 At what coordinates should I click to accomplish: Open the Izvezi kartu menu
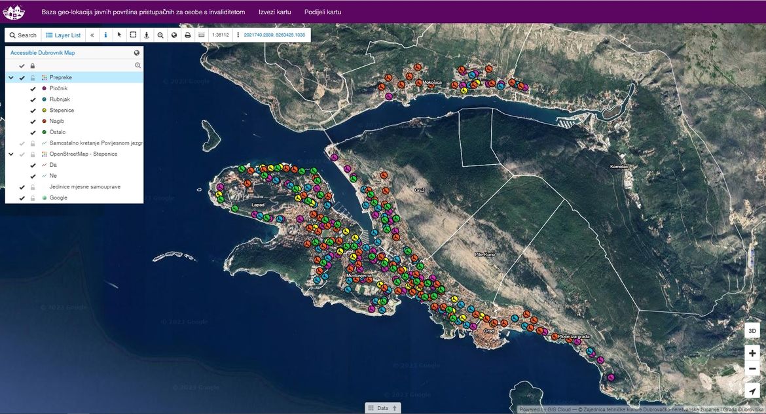click(x=274, y=12)
